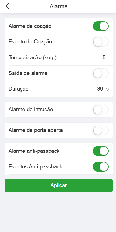Screen dimensions: 116x232
Task: Edit the Duração value of 30
Action: coord(100,89)
